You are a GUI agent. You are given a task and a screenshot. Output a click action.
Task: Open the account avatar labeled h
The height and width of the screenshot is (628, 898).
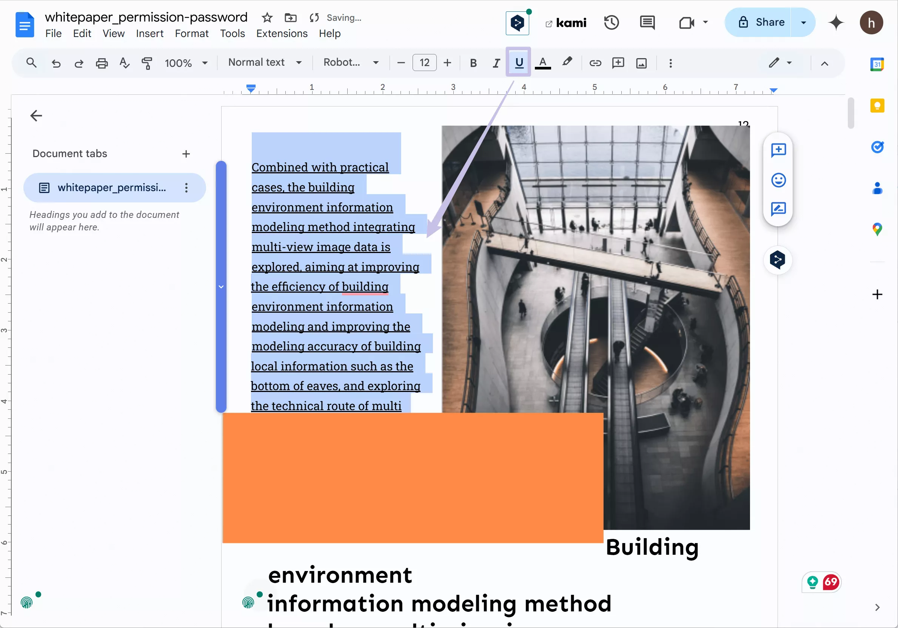[871, 23]
